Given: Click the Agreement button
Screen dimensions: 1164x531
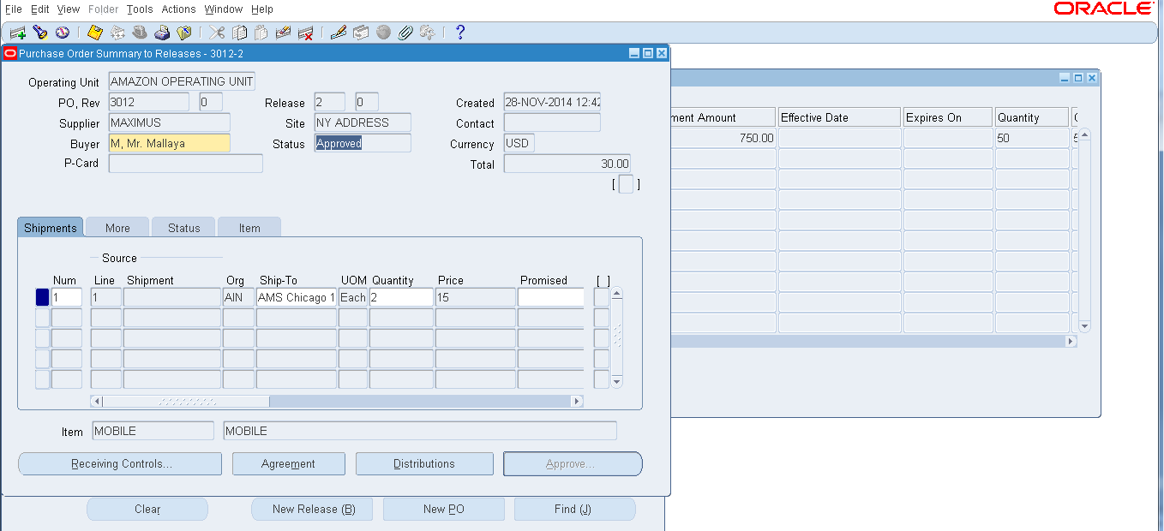Looking at the screenshot, I should click(288, 464).
